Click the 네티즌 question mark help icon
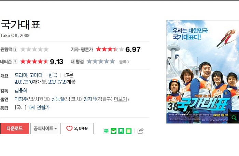 point(15,62)
